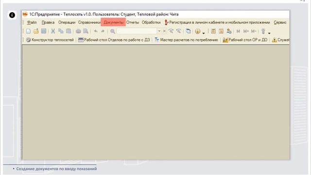Image resolution: width=311 pixels, height=175 pixels.
Task: Click the Open file folder icon
Action: tap(36, 31)
